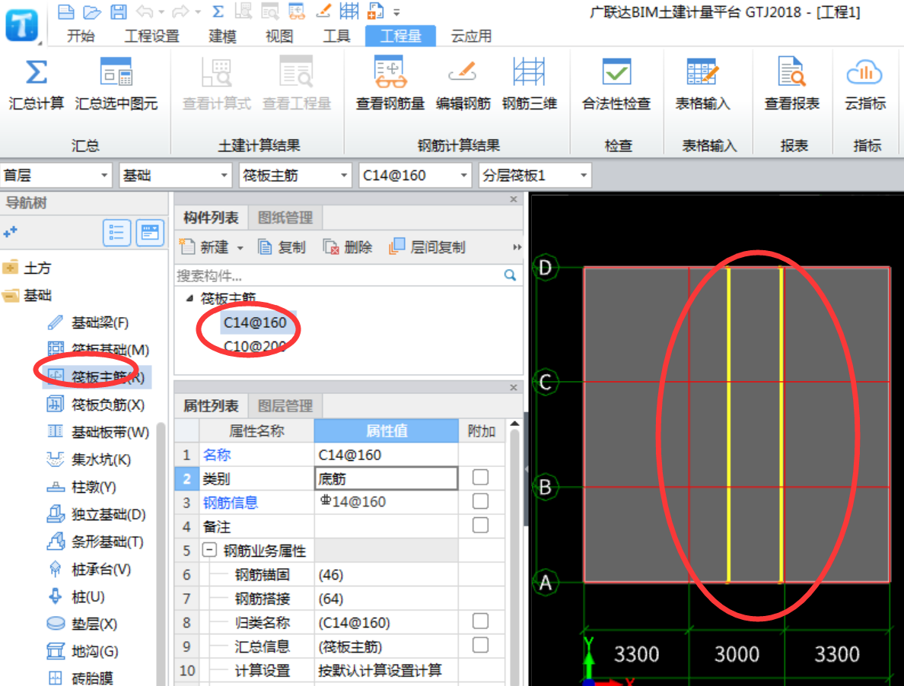The height and width of the screenshot is (686, 904).
Task: Select 桩(U) in navigation tree
Action: 75,597
